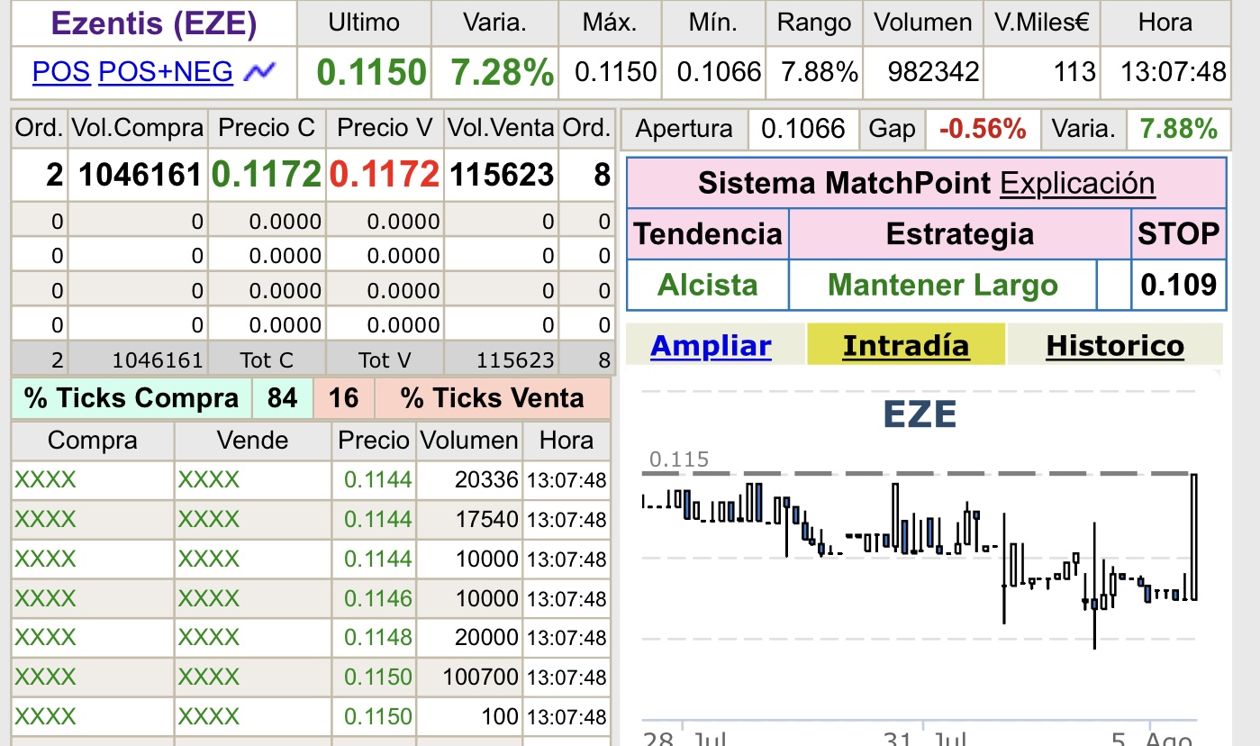Open the POS+NEG link
This screenshot has height=746, width=1260.
[x=166, y=71]
